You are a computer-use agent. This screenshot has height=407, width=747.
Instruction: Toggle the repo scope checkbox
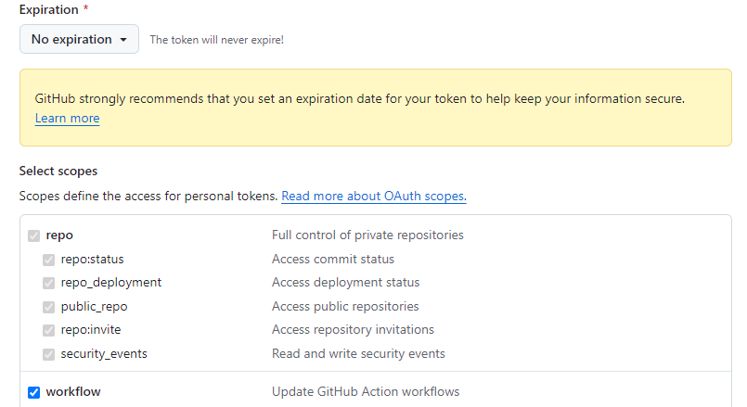pos(34,235)
